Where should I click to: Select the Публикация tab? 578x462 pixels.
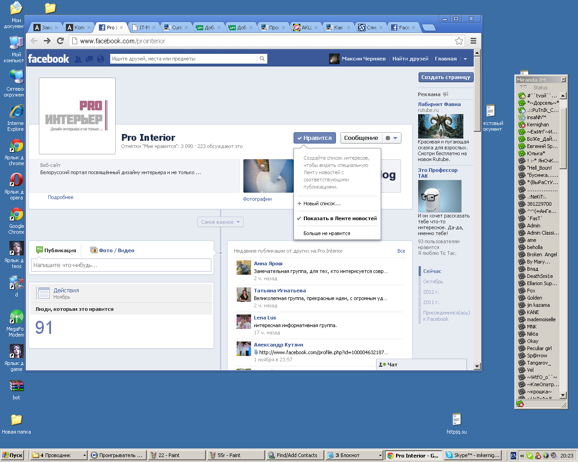coord(56,250)
